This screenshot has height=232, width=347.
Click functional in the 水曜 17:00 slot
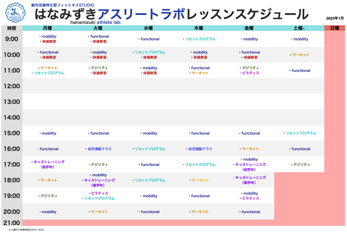pyautogui.click(x=150, y=164)
